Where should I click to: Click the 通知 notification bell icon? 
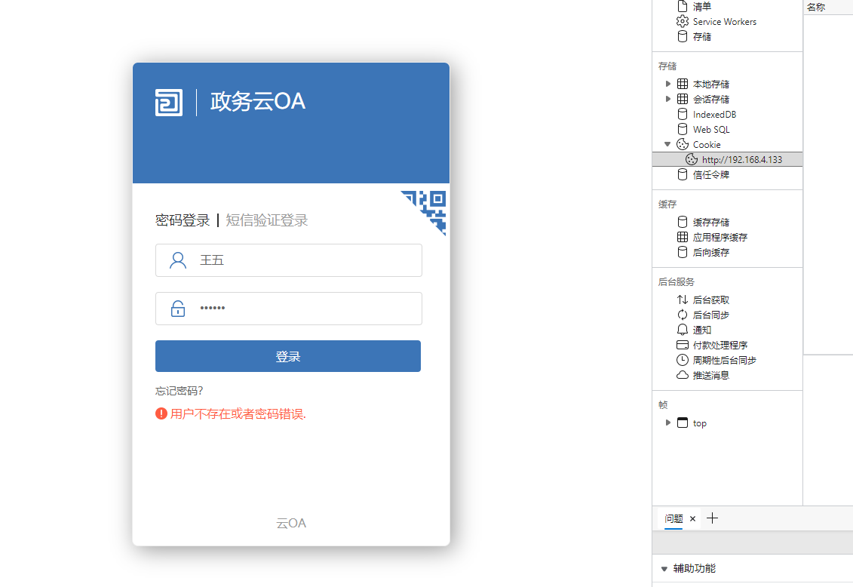(x=682, y=330)
